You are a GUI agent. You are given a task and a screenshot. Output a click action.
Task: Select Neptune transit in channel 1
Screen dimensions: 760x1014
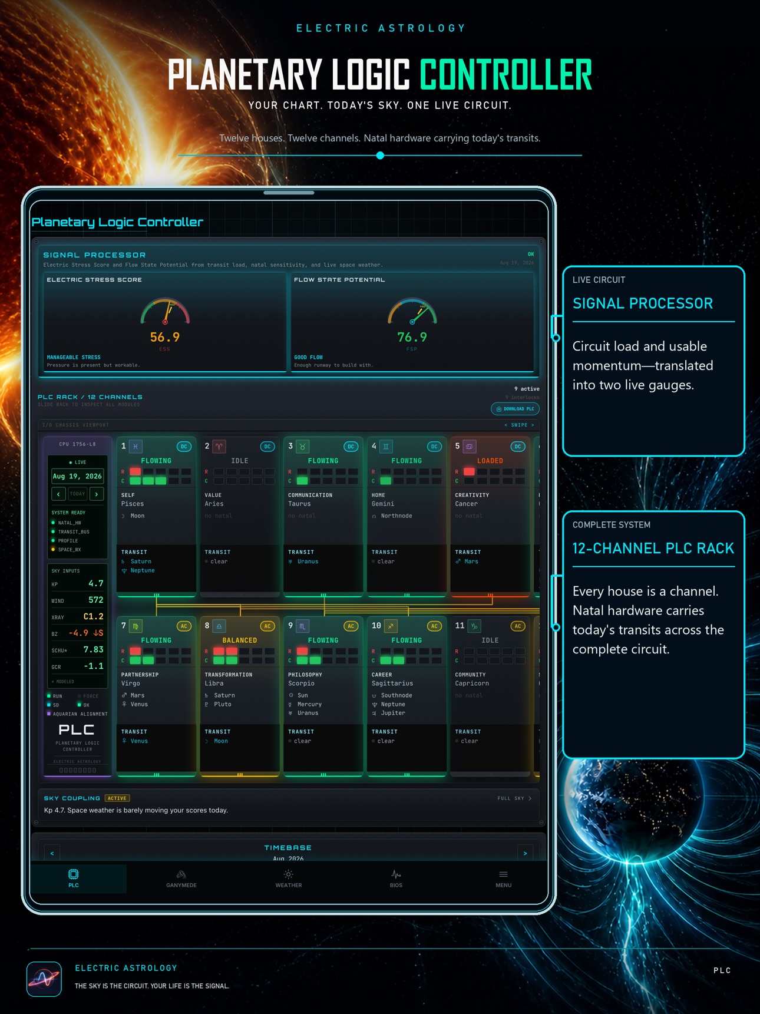(x=138, y=570)
